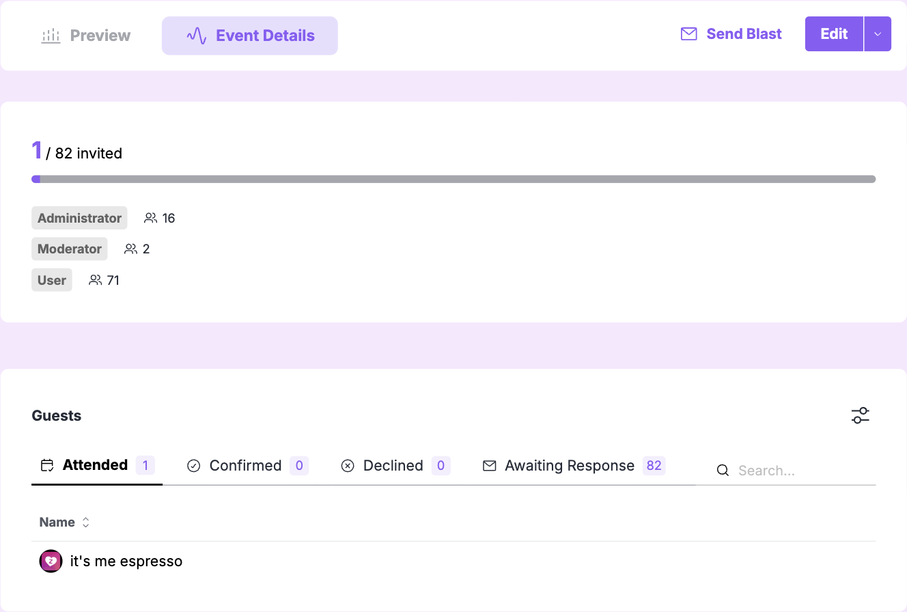Select the Attended tab
This screenshot has height=612, width=907.
click(97, 466)
